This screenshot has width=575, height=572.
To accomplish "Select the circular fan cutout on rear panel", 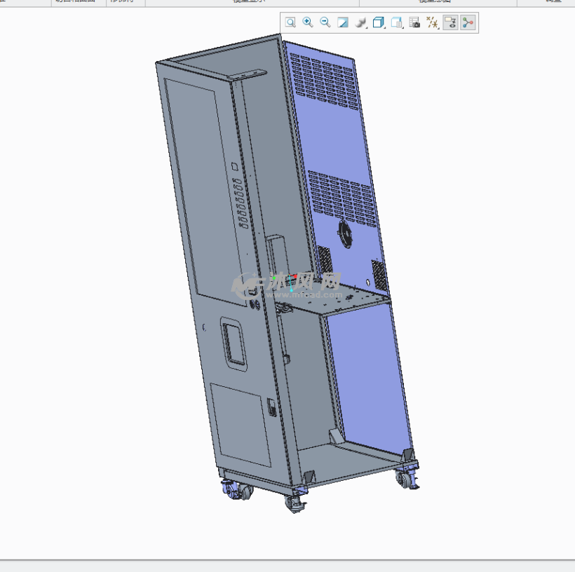I will pyautogui.click(x=345, y=234).
